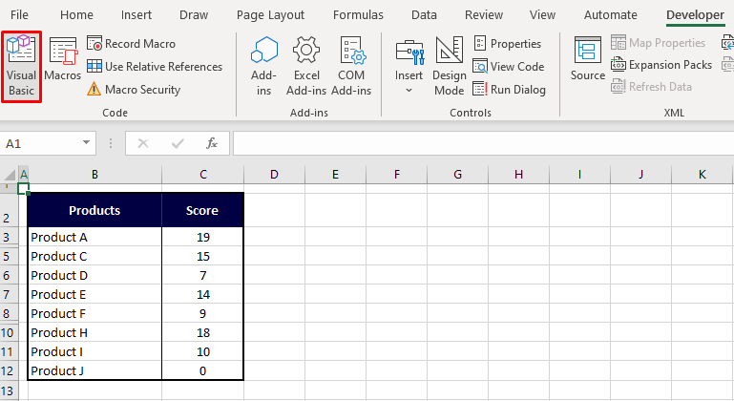This screenshot has height=401, width=734.
Task: Select column F header
Action: pos(396,175)
